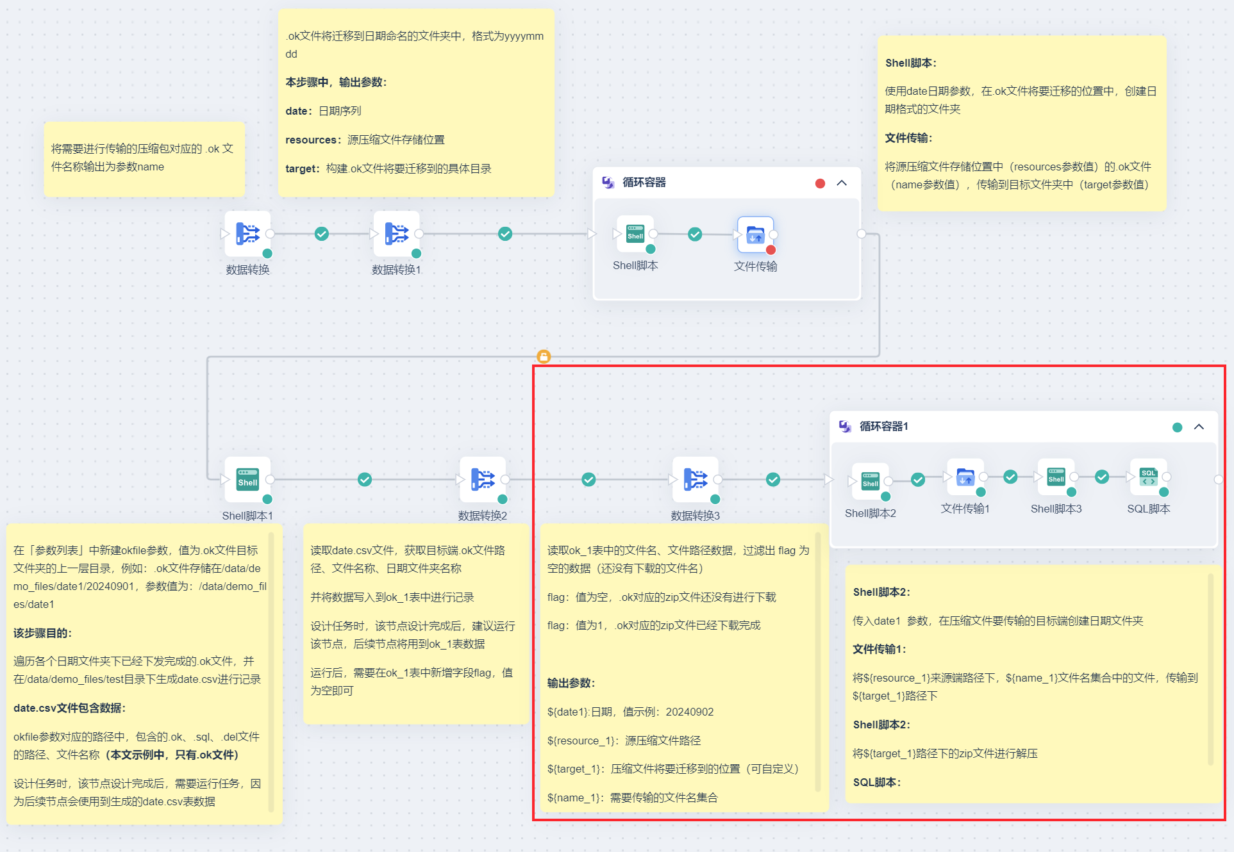Click the Shell脚本2 node in 循环容器1

pos(870,480)
